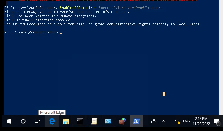Switch to the scroll-shaped script taskbar app
The height and width of the screenshot is (131, 223).
click(94, 121)
